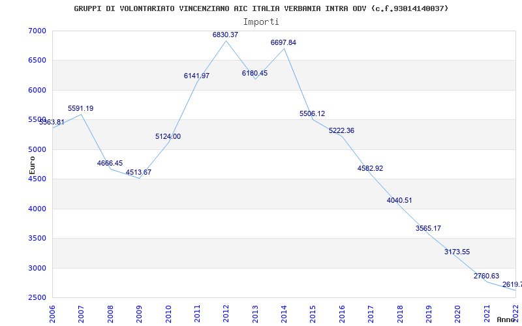Select the 6697.84 data label
This screenshot has width=522, height=326.
coord(283,42)
